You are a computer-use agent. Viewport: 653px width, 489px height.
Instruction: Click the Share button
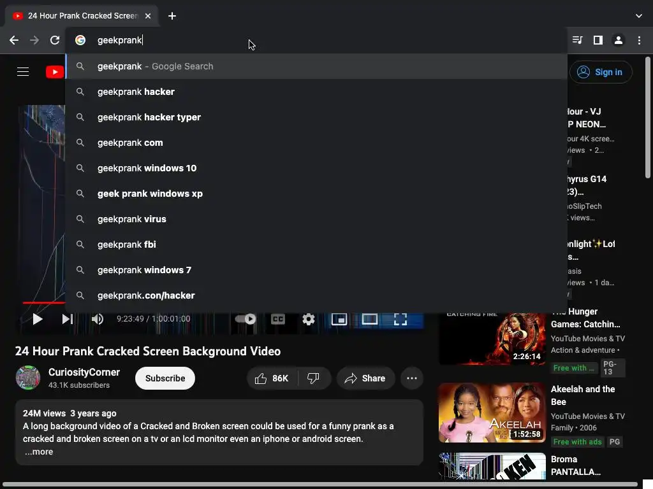point(365,378)
